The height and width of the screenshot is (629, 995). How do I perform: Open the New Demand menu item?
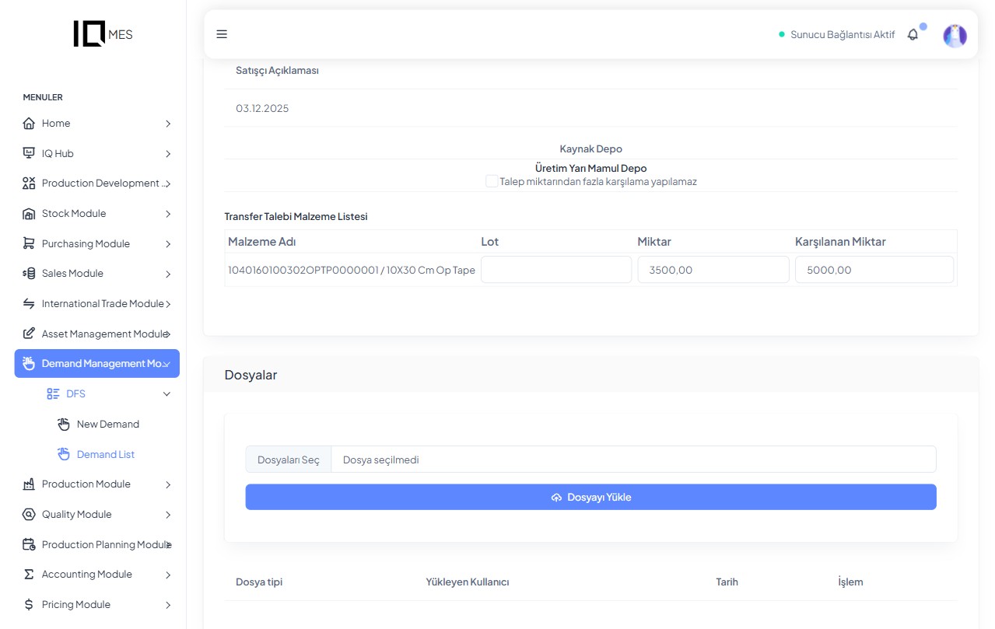[x=107, y=425]
